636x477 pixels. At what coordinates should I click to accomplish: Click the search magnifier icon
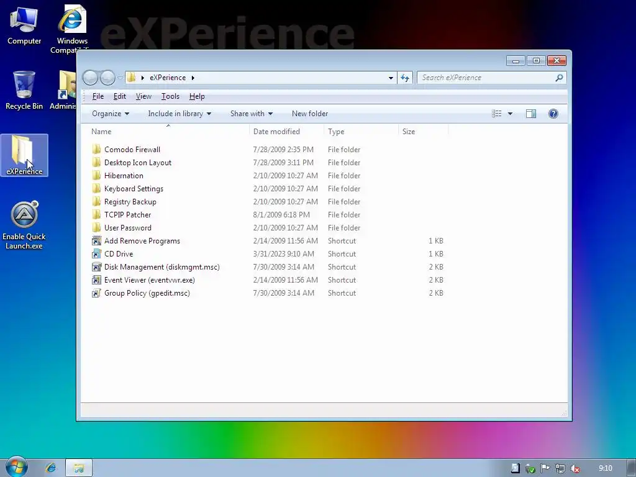click(x=559, y=78)
